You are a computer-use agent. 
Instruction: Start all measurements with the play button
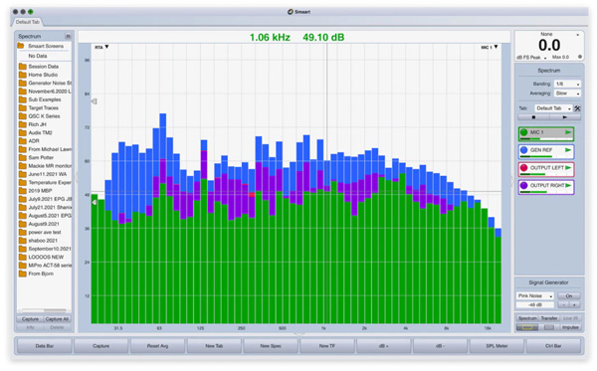(x=565, y=117)
